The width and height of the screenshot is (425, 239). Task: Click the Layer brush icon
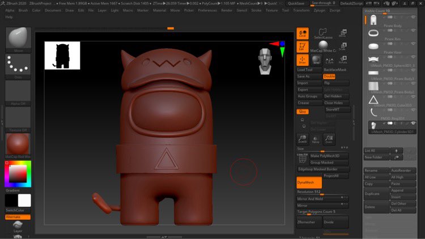(18, 227)
